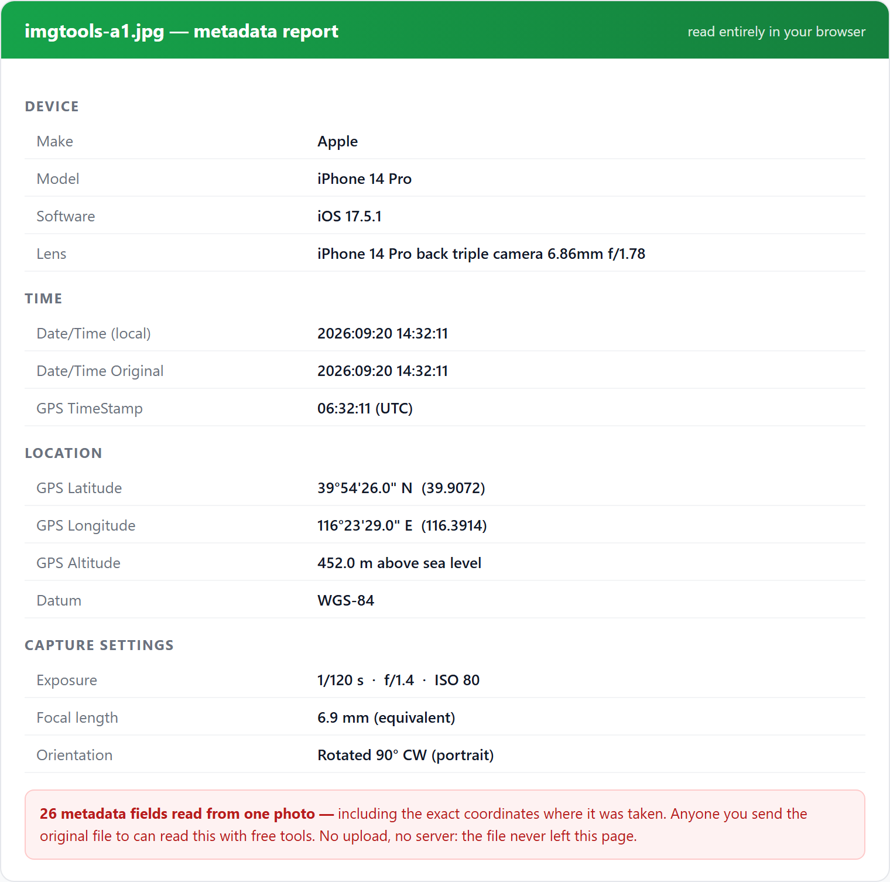Click the 'imgtools-a1.jpg — metadata report' title
The height and width of the screenshot is (882, 890).
click(x=182, y=31)
